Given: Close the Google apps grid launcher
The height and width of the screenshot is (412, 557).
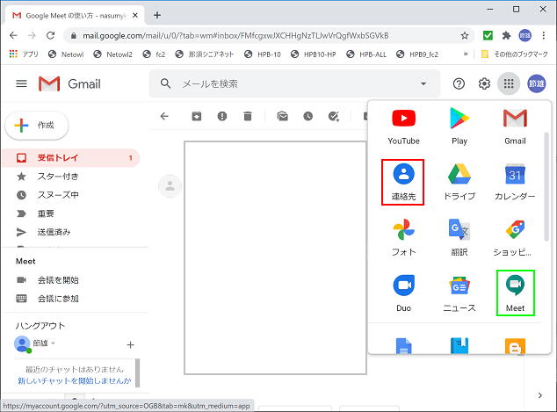Looking at the screenshot, I should [x=509, y=83].
